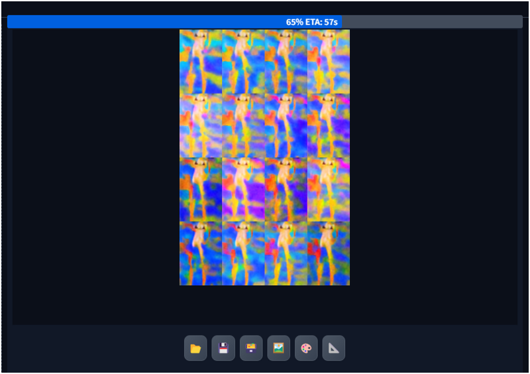Send image to inpaint palette icon

click(306, 348)
